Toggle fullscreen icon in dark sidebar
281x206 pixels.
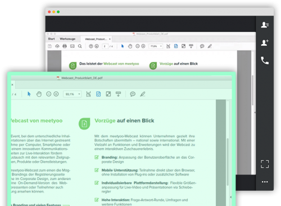click(x=265, y=164)
